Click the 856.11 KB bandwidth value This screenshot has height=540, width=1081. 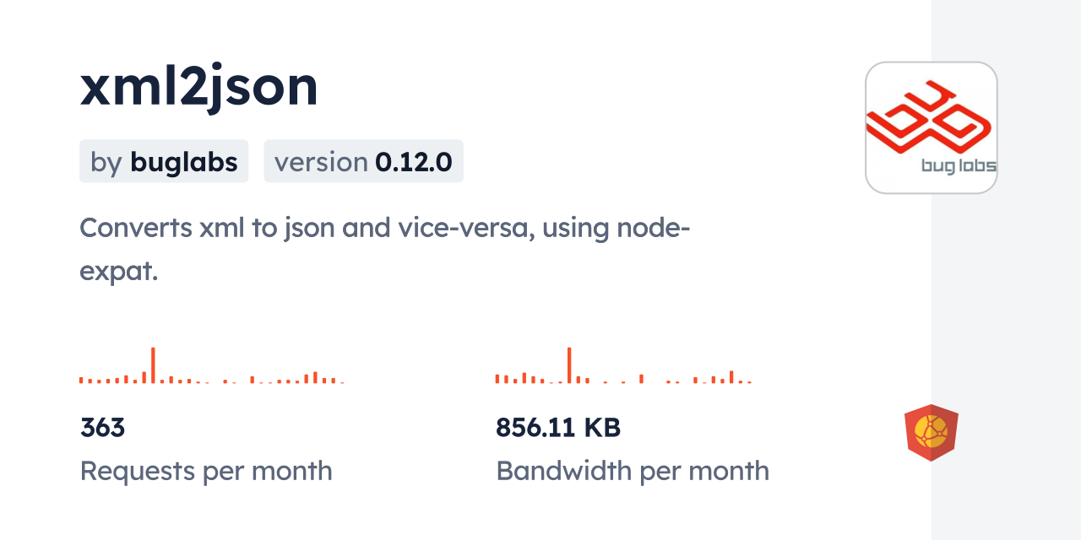(558, 428)
